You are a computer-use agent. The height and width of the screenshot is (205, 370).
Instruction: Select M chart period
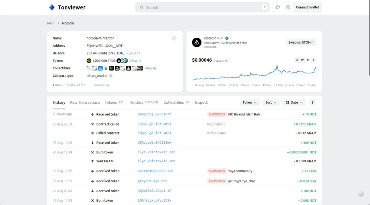click(308, 60)
